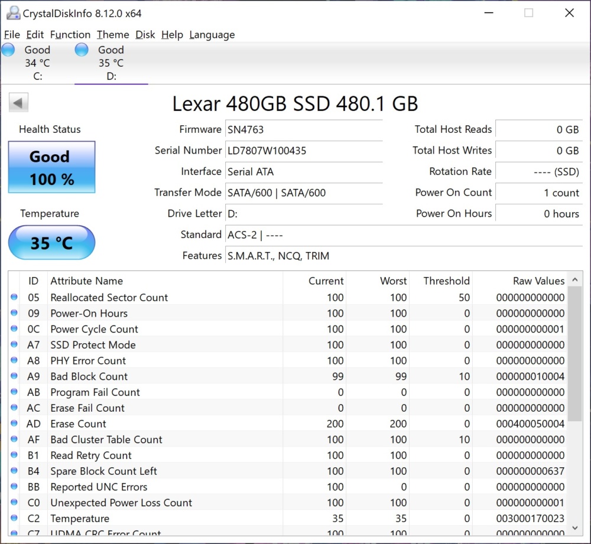Click status dot for Bad Block Count
Image resolution: width=591 pixels, height=544 pixels.
(x=14, y=376)
